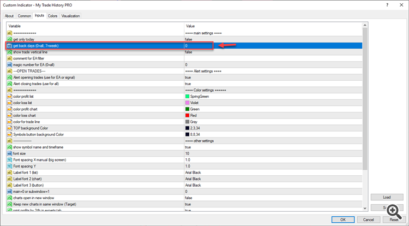Click the color icon beside 'color loss list'
Screen dimensions: 409x226
pyautogui.click(x=10, y=103)
